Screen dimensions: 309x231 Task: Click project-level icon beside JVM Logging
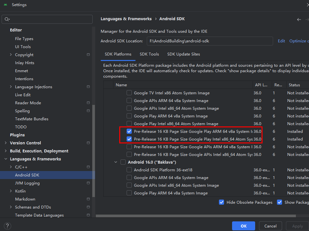(88, 183)
